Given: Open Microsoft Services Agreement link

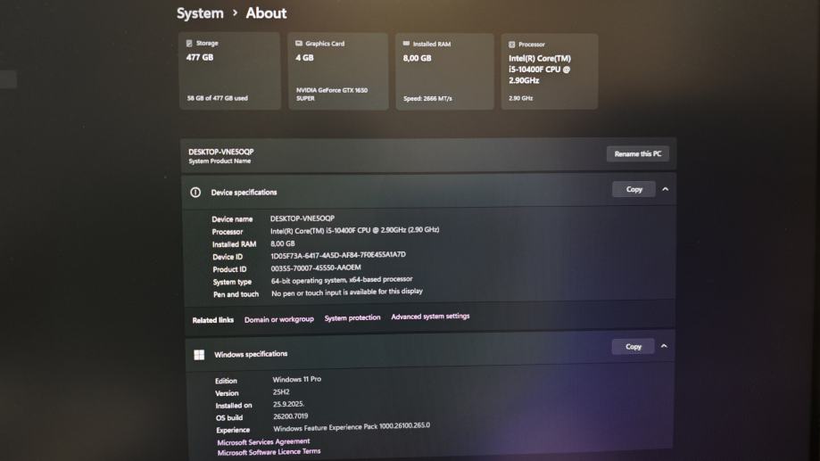Looking at the screenshot, I should click(x=263, y=442).
